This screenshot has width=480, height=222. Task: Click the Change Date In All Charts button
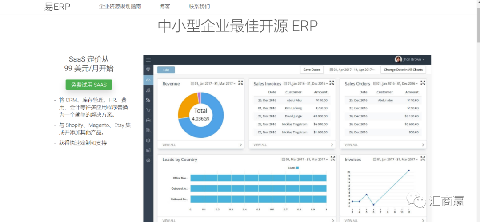coord(404,70)
